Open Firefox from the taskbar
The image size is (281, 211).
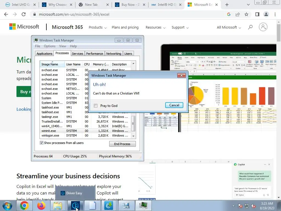(x=41, y=206)
